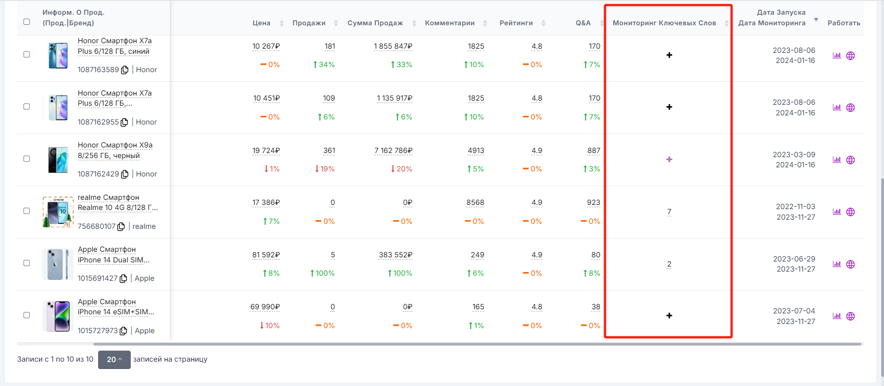
Task: Copy product ID 1087162955
Action: 124,122
